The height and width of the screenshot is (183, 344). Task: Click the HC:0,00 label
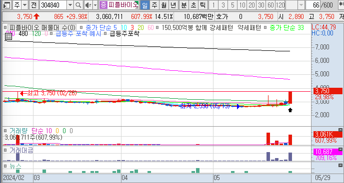pos(322,33)
